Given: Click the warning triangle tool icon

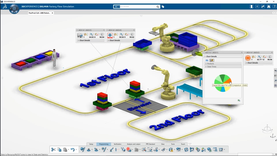Looking at the screenshot, I should (x=171, y=150).
